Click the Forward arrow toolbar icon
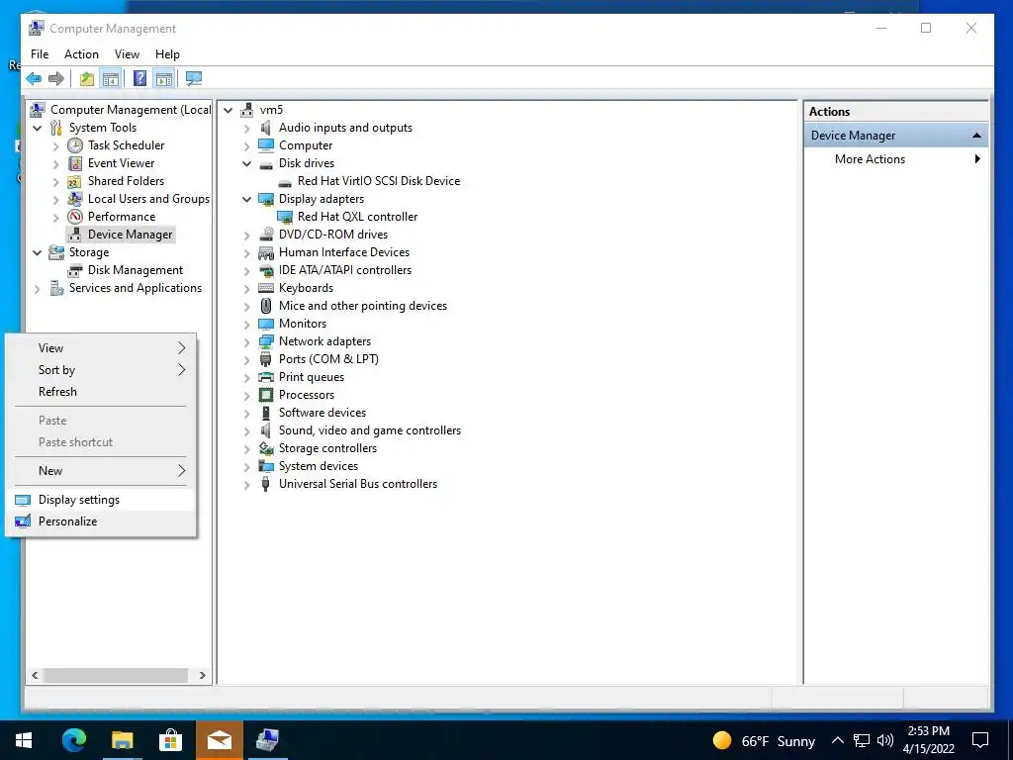The image size is (1013, 760). [56, 79]
